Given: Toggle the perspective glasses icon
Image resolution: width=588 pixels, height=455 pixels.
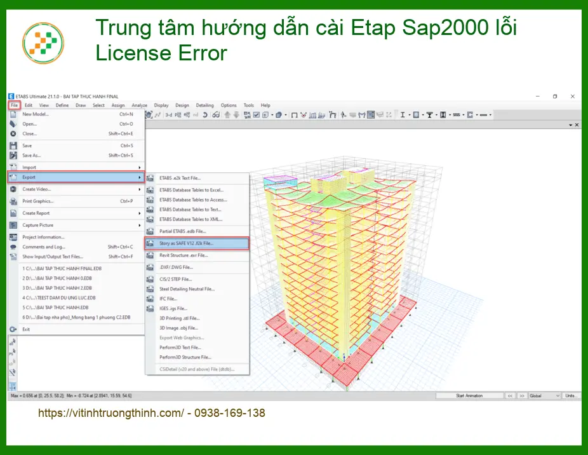Looking at the screenshot, I should pos(216,115).
